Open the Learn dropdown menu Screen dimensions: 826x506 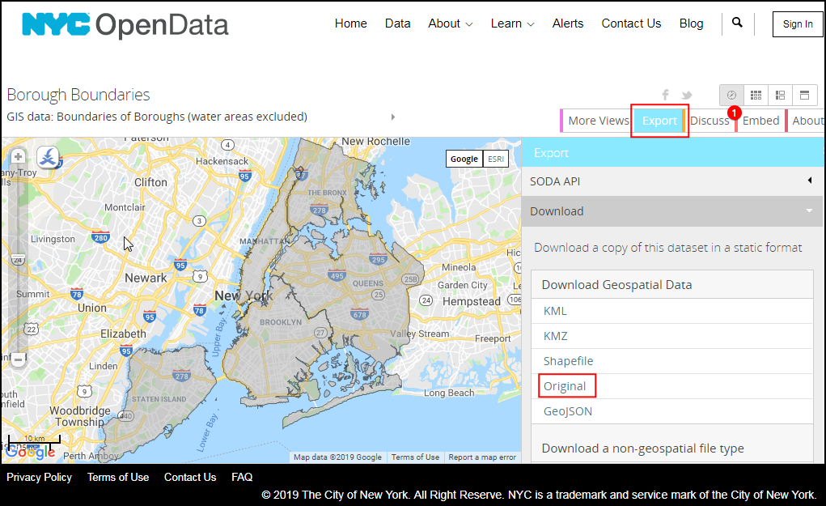click(x=512, y=23)
